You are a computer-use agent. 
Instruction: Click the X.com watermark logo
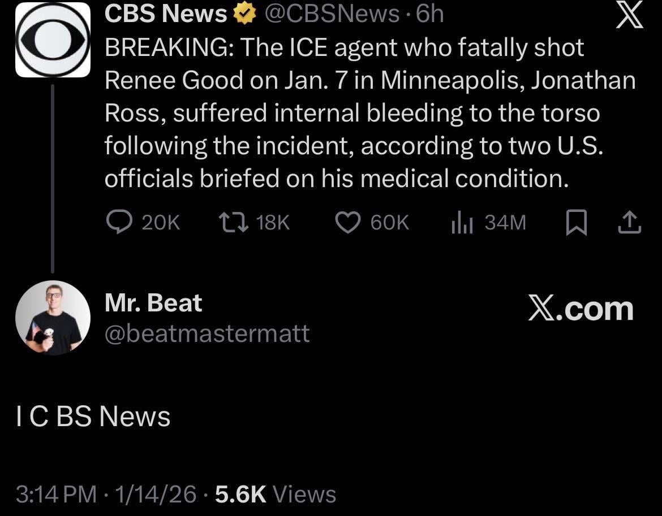(x=581, y=309)
